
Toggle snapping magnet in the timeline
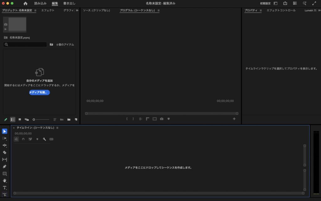23,139
